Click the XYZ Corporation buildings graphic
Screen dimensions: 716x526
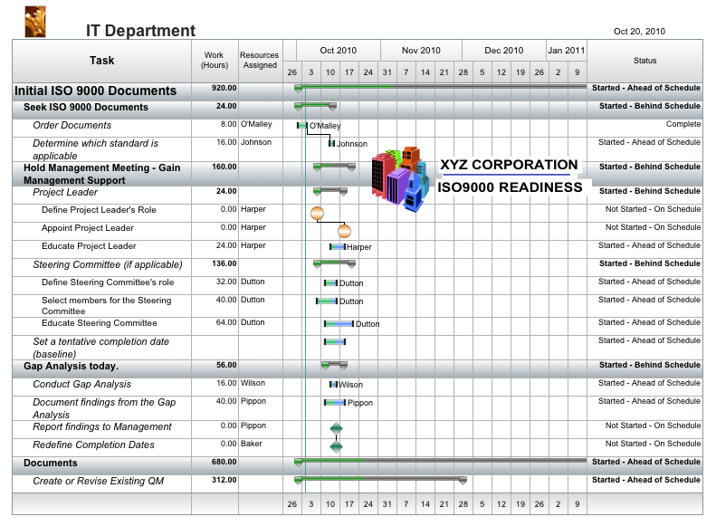pos(399,177)
